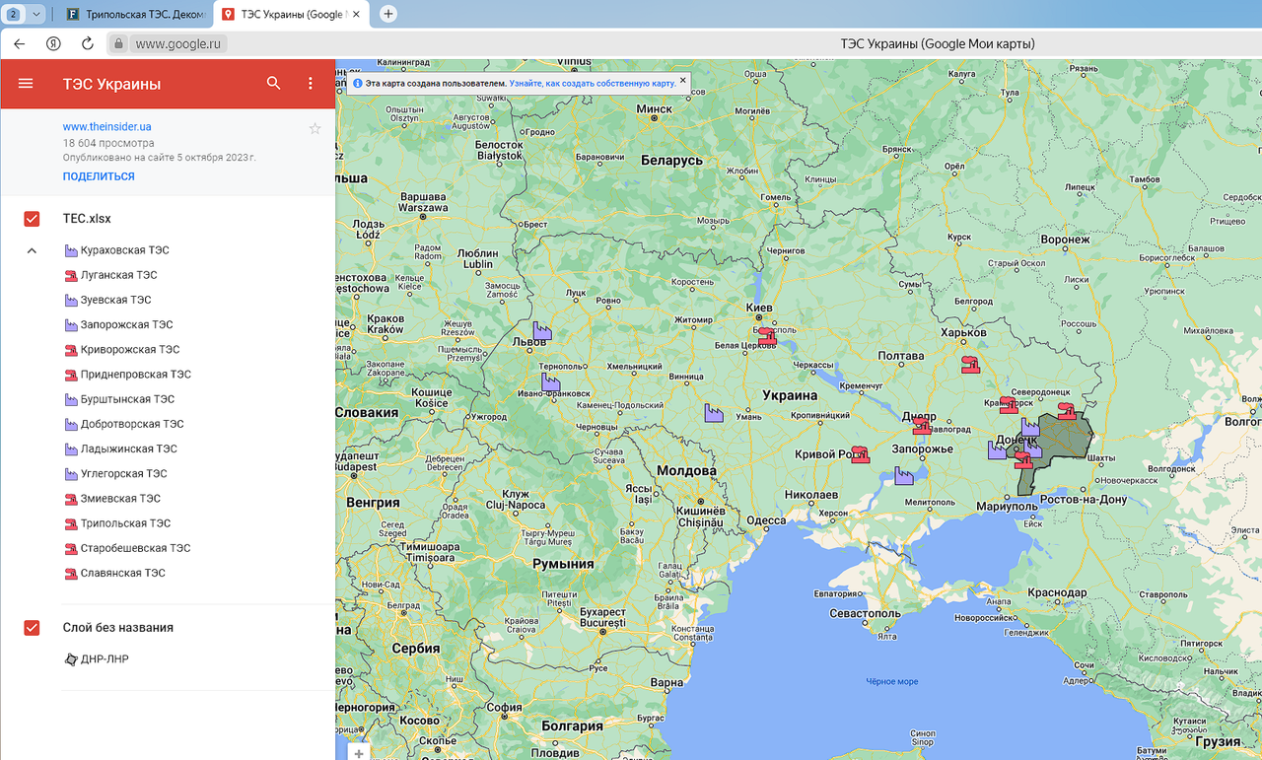Screen dimensions: 1262x760
Task: Click the Одесса city label on the map
Action: [767, 520]
